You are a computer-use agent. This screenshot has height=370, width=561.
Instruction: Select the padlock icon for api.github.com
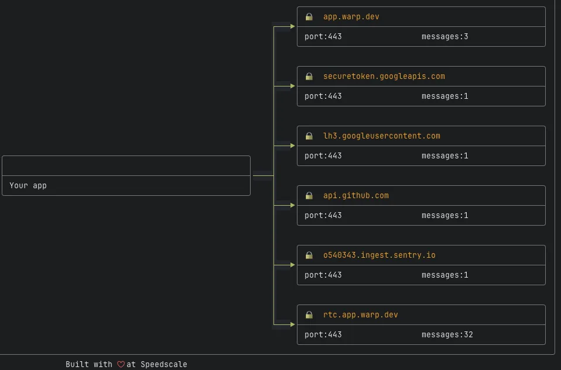pyautogui.click(x=309, y=195)
